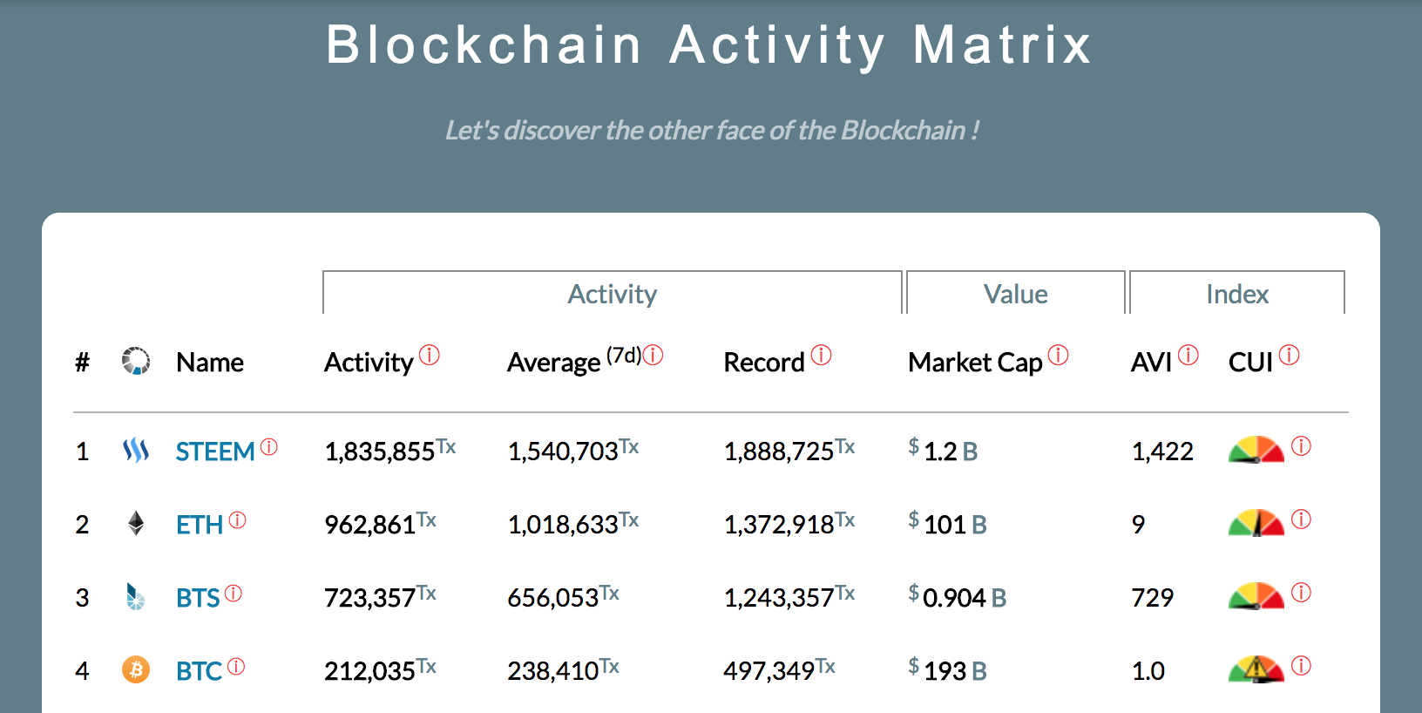
Task: Click the info icon beside BTC name
Action: click(236, 667)
